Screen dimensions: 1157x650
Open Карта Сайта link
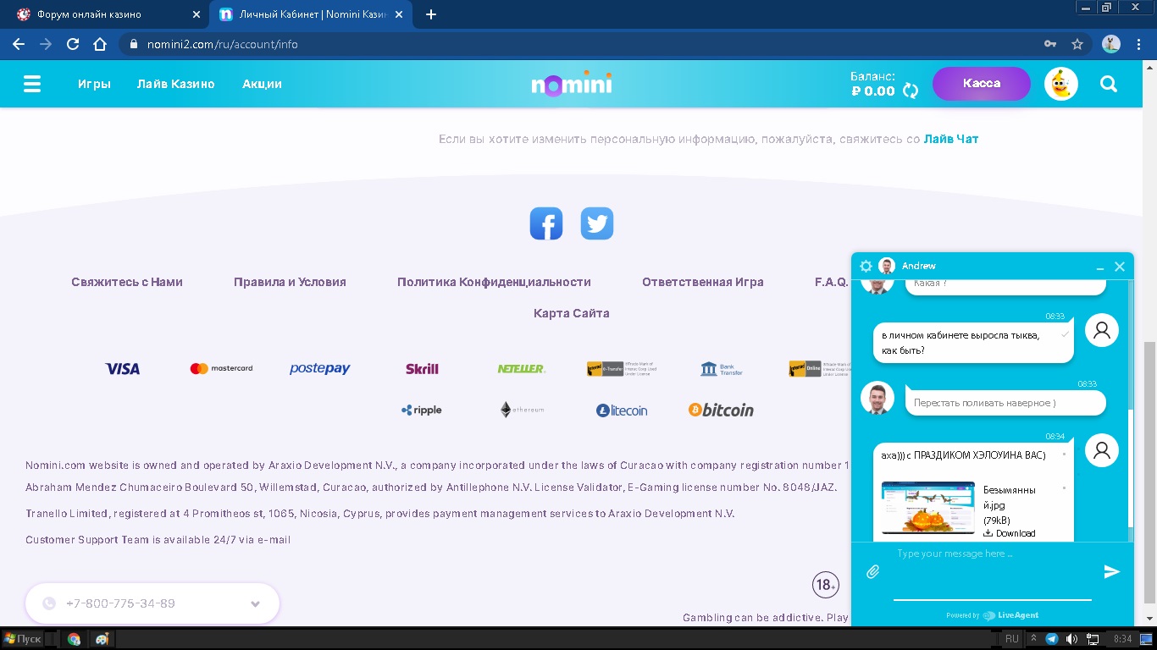tap(572, 313)
